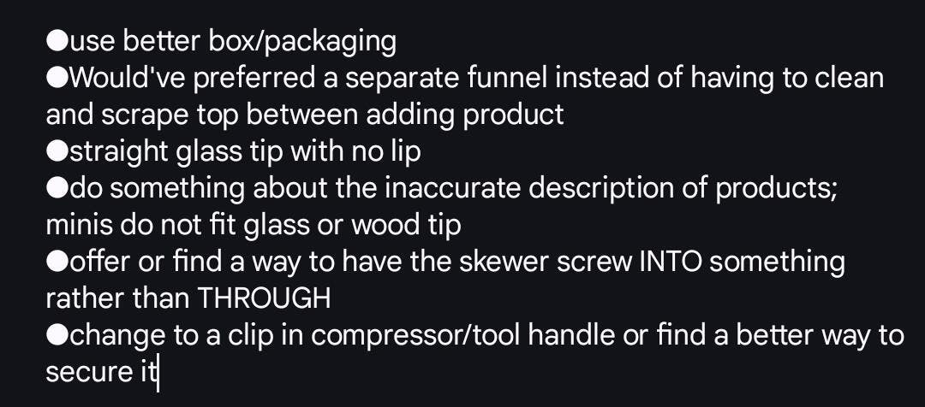Click the capitalized word "INTO"
Screen dimensions: 925x407
point(671,262)
